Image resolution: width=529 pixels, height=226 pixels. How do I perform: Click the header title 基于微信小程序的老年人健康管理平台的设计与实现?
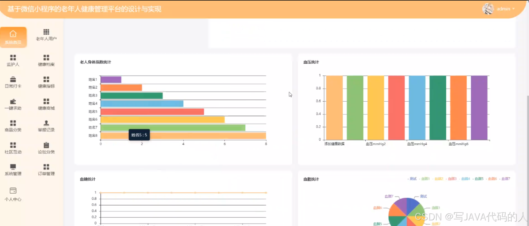coord(84,9)
